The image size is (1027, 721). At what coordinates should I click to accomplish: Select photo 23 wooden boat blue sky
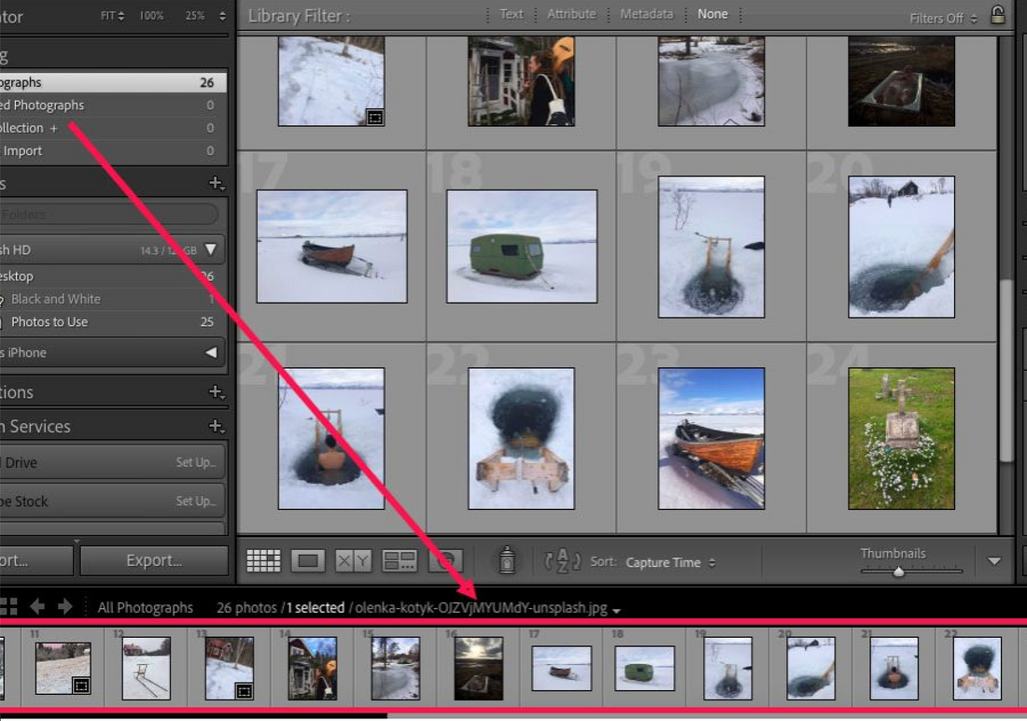711,439
